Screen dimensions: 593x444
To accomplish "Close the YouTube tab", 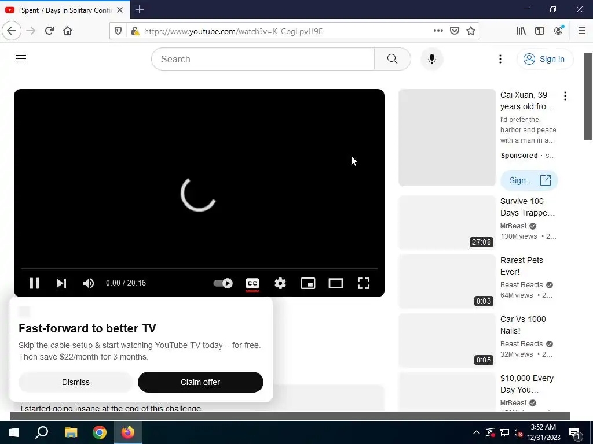I will [x=120, y=10].
